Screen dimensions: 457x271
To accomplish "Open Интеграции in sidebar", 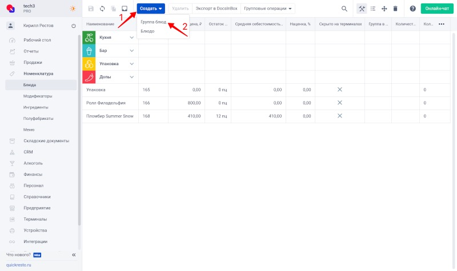I will point(35,241).
